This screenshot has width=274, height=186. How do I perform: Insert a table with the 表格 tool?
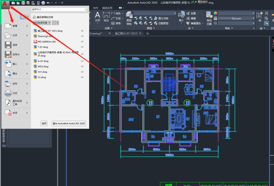click(x=116, y=23)
